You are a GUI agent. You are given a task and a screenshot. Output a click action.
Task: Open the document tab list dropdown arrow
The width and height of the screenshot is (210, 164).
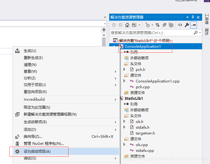105,17
